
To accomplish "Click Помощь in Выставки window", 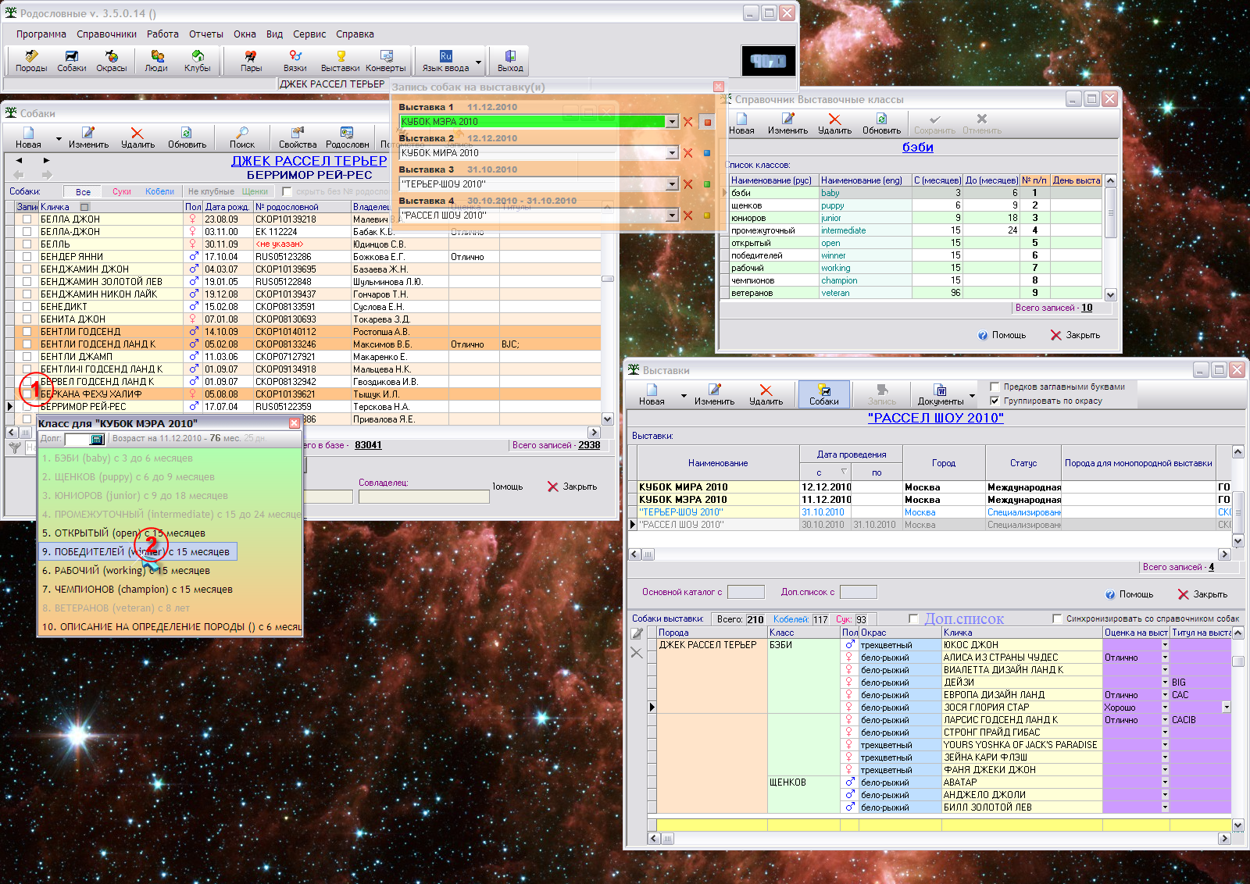I will pos(1129,594).
